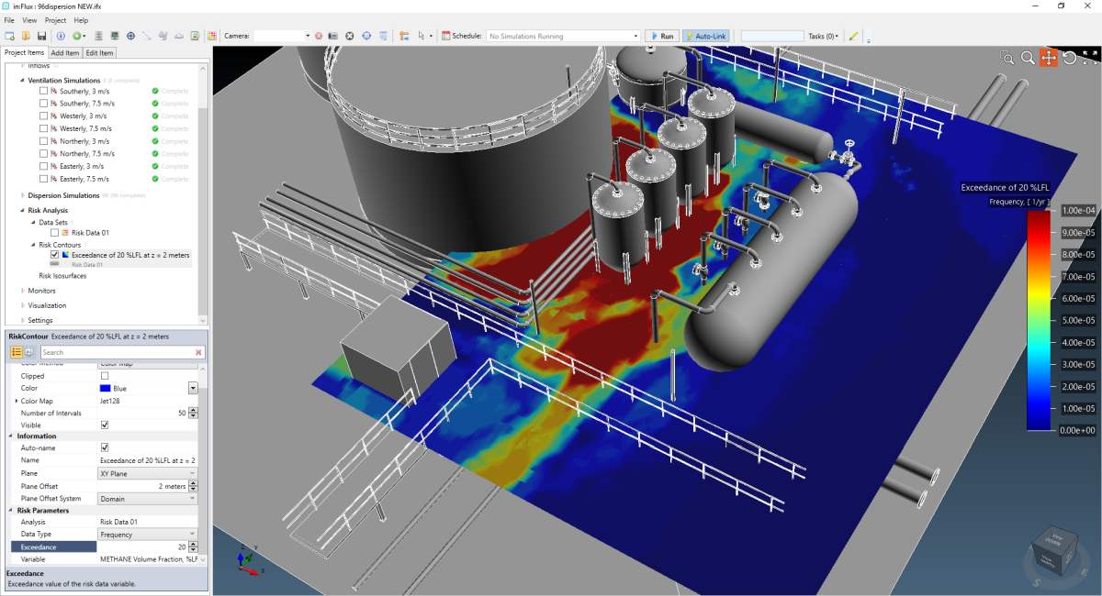Select the cursor/pick tool icon in the toolbar

(x=421, y=35)
